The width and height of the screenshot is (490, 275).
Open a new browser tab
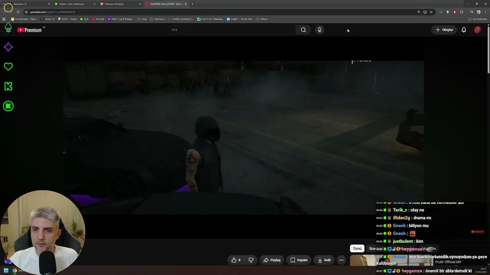click(193, 4)
